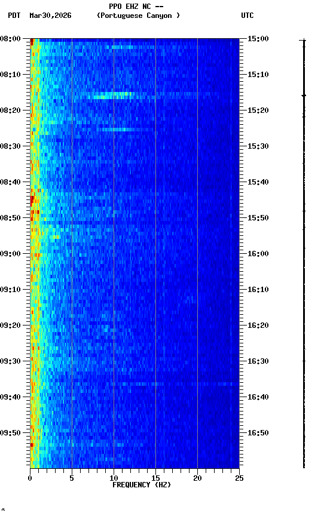Click the 16:30 UTC time label

(258, 361)
